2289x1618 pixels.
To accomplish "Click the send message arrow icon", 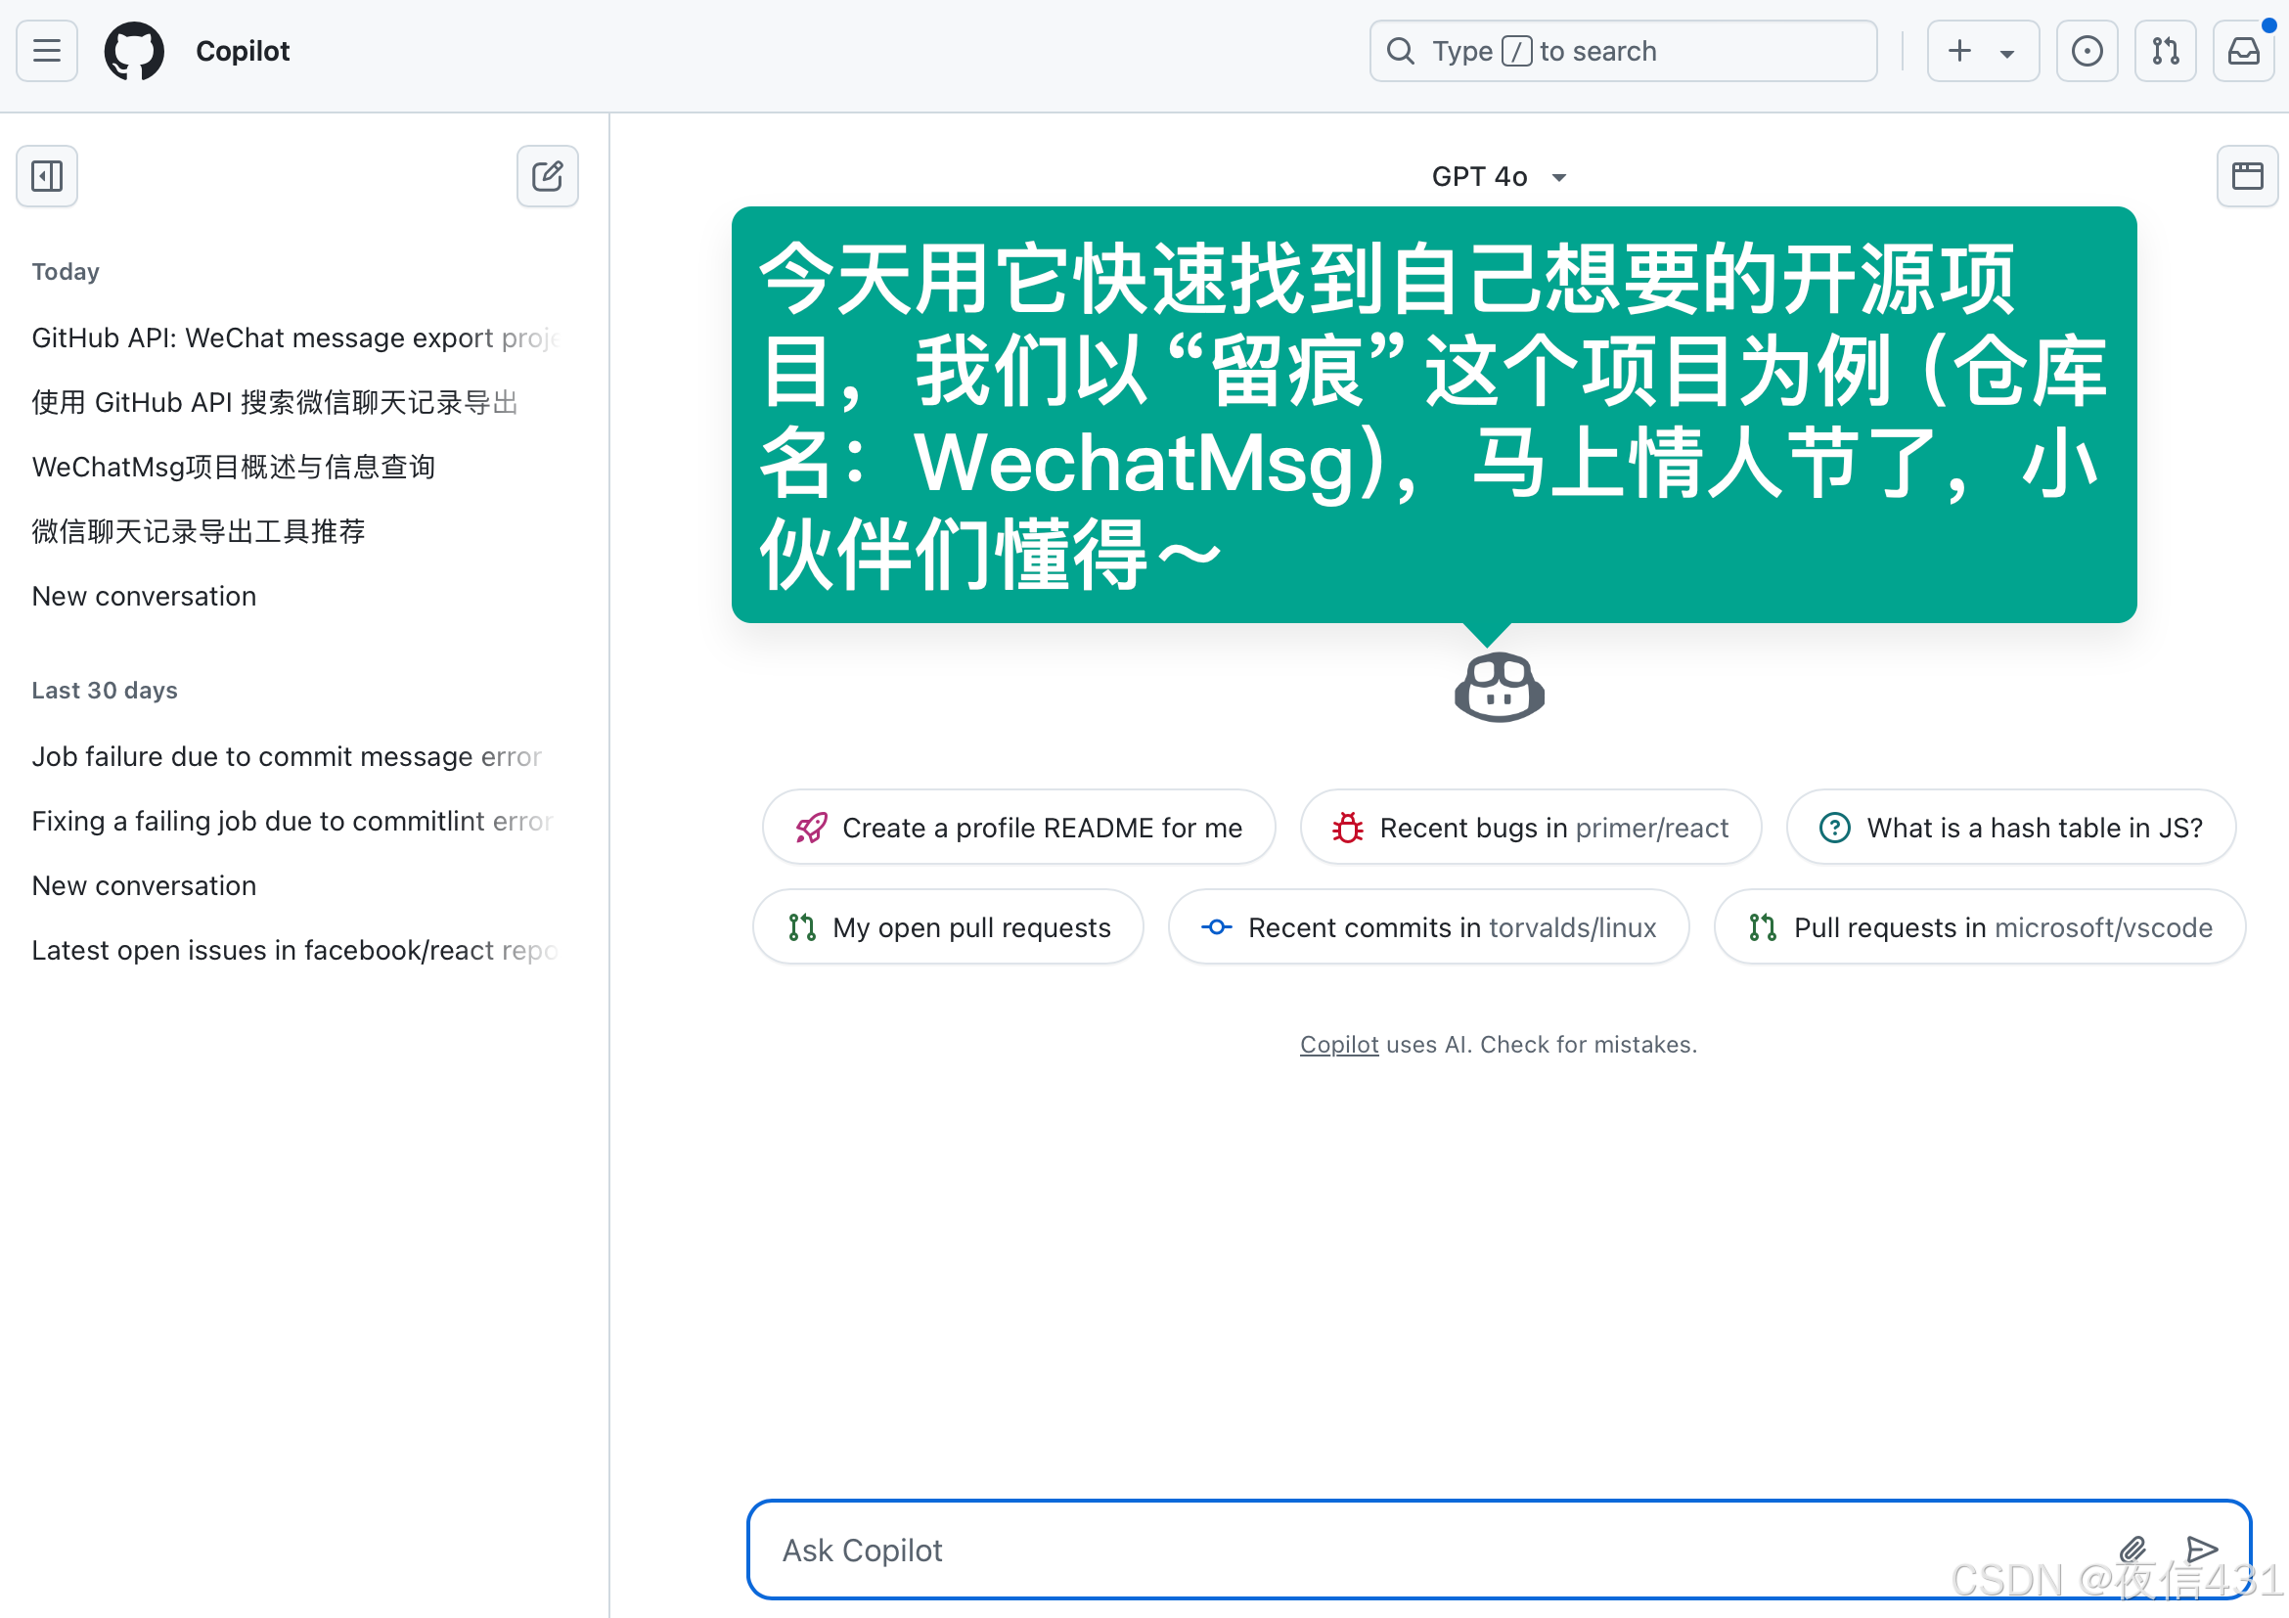I will tap(2201, 1549).
